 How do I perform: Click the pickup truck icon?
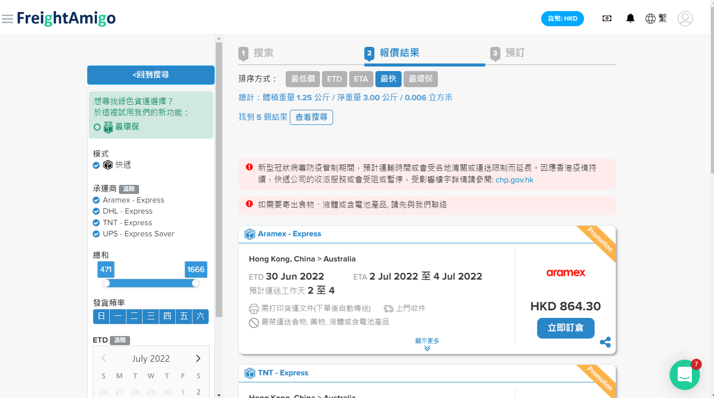(388, 308)
